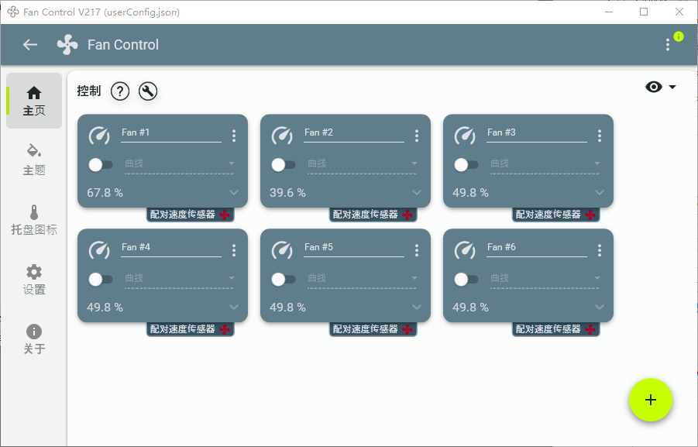Expand Fan #2 card with 39.6 % chevron
The image size is (698, 447).
click(417, 192)
